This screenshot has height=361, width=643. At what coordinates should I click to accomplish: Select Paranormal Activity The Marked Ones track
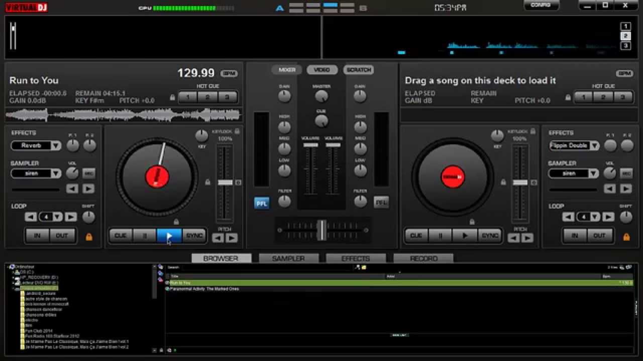399,289
